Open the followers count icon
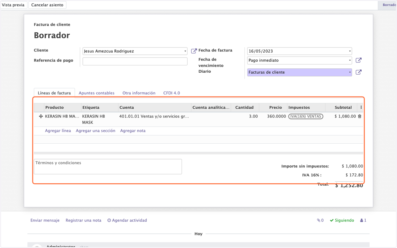This screenshot has width=397, height=248. pos(363,220)
